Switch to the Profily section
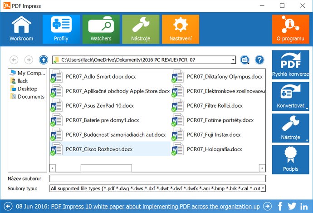Screen dimensions: 313x213 [x=61, y=29]
